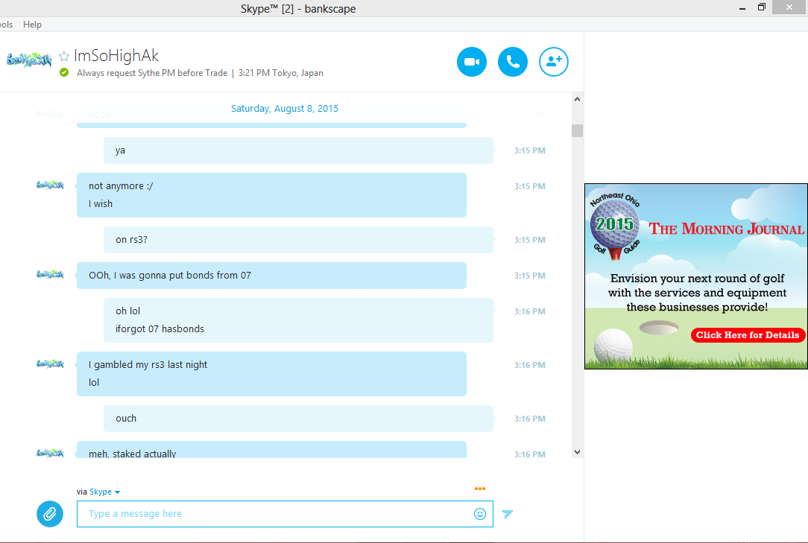Image resolution: width=808 pixels, height=543 pixels.
Task: Focus the Type a message here field
Action: [285, 514]
